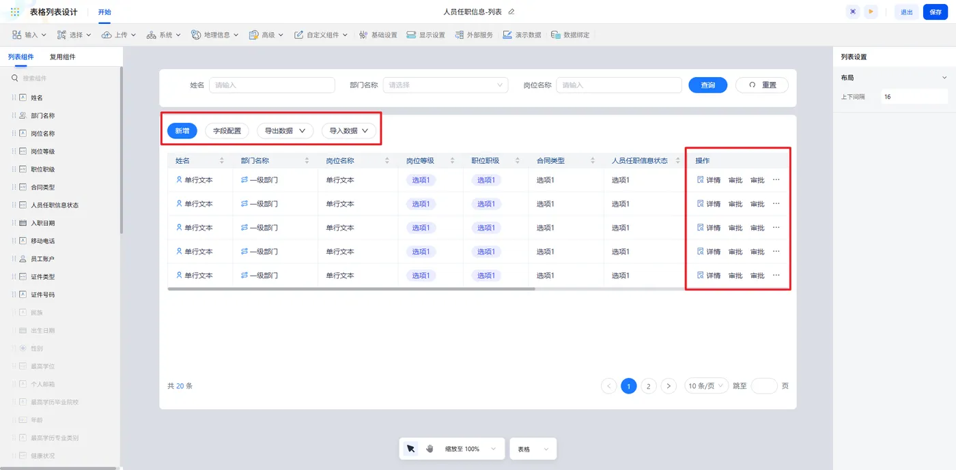Click the more actions ellipsis in first row

776,180
